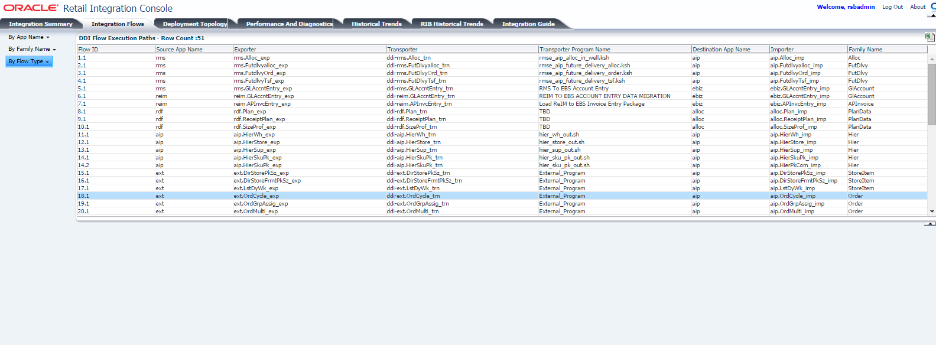Open RIB Historical Trends tab
Screen dimensions: 936x345
click(x=451, y=24)
